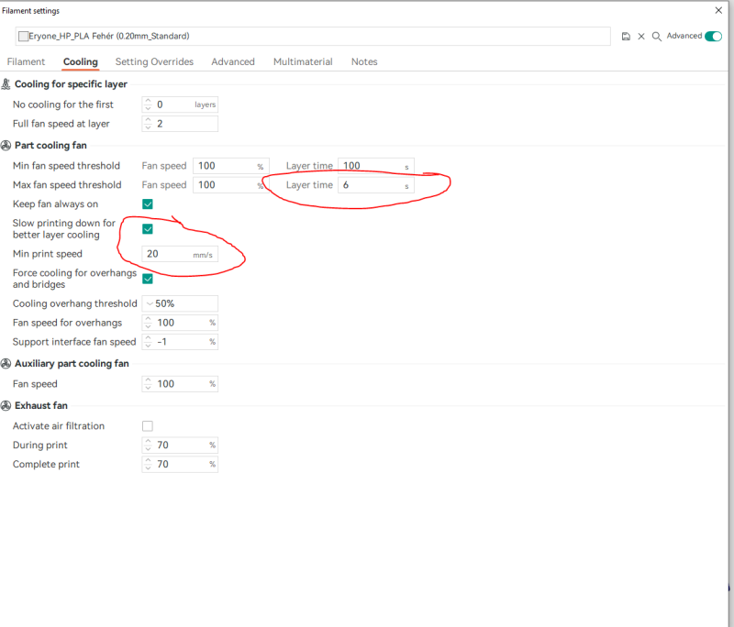734x627 pixels.
Task: Decrease Auxiliary fan speed value
Action: point(148,388)
